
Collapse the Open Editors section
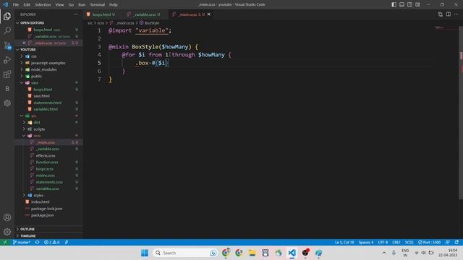[32, 22]
